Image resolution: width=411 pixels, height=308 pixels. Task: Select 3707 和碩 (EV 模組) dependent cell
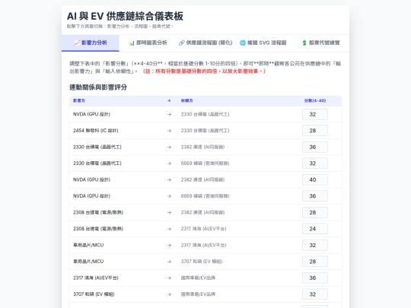coord(201,262)
